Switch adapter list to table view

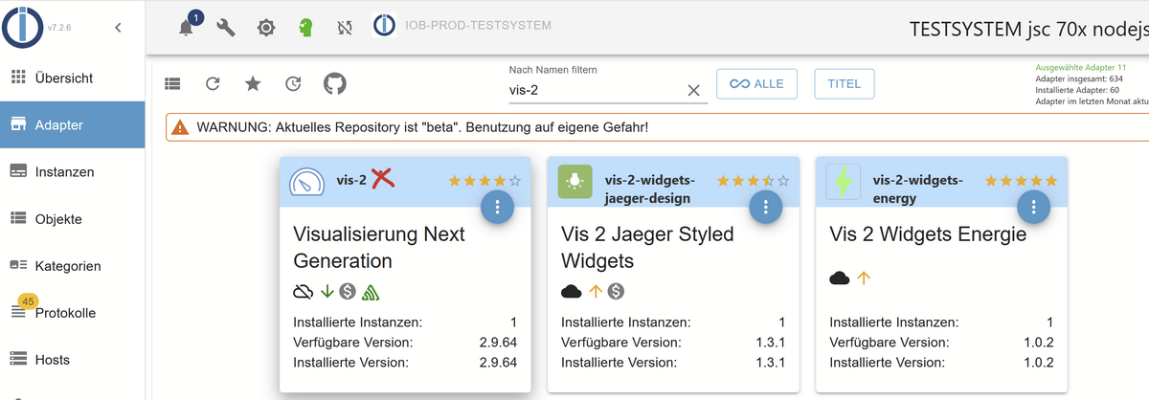click(x=172, y=83)
